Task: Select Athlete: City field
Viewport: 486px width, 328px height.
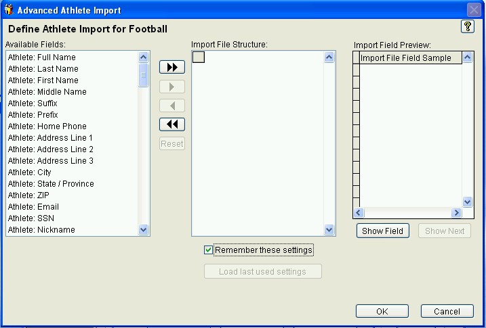Action: [x=72, y=172]
